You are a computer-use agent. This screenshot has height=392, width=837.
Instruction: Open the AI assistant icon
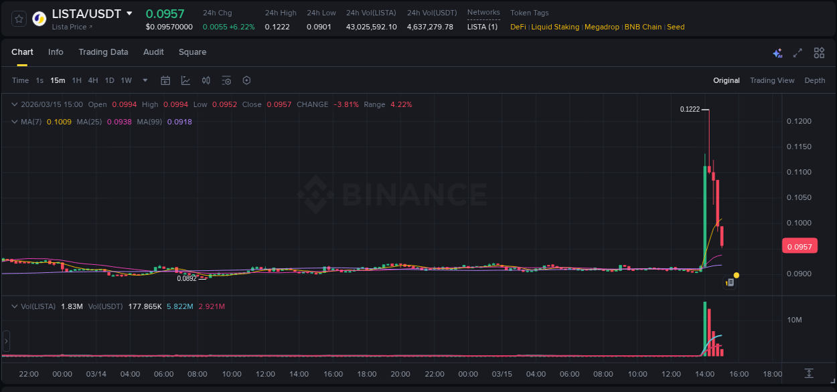777,52
